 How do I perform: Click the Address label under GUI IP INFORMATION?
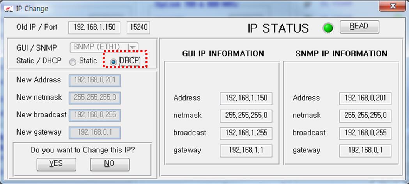(187, 98)
